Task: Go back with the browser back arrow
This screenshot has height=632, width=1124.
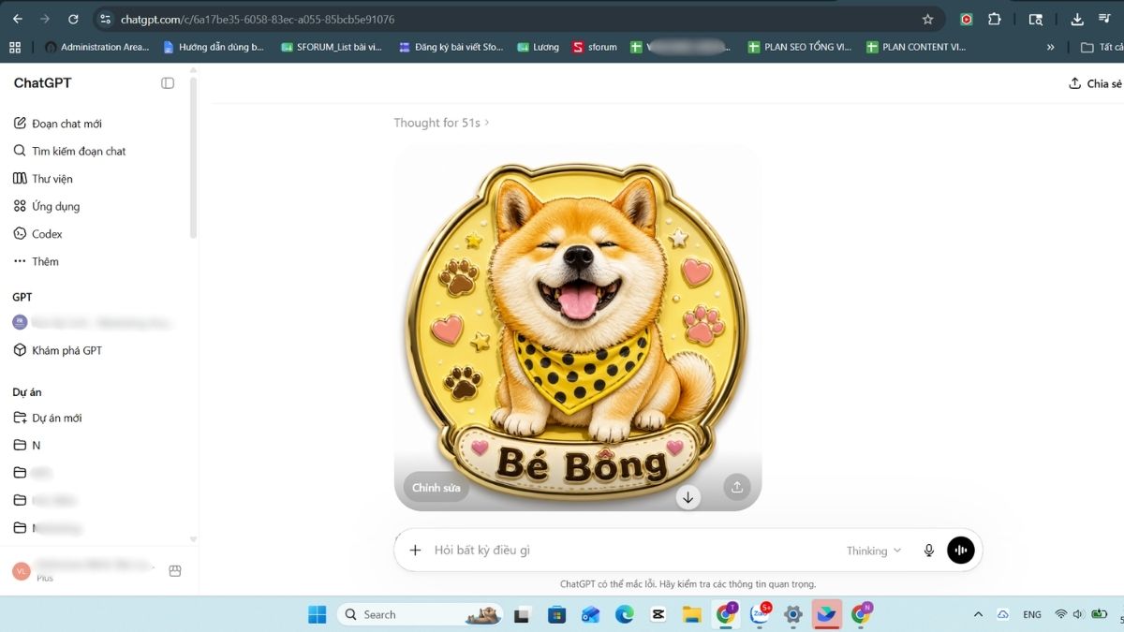Action: [17, 19]
